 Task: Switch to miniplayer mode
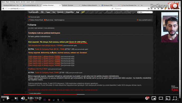click(x=154, y=98)
